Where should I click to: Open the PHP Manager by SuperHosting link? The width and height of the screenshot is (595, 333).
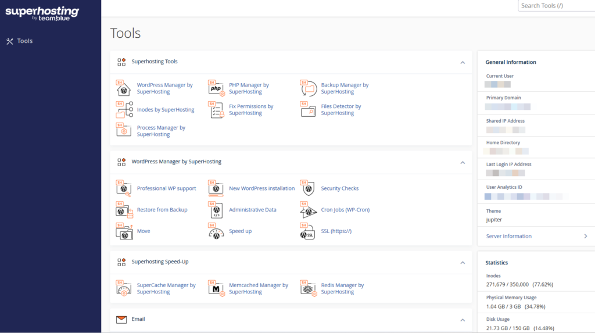249,88
